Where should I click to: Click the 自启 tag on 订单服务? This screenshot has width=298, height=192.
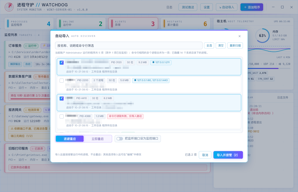click(28, 64)
